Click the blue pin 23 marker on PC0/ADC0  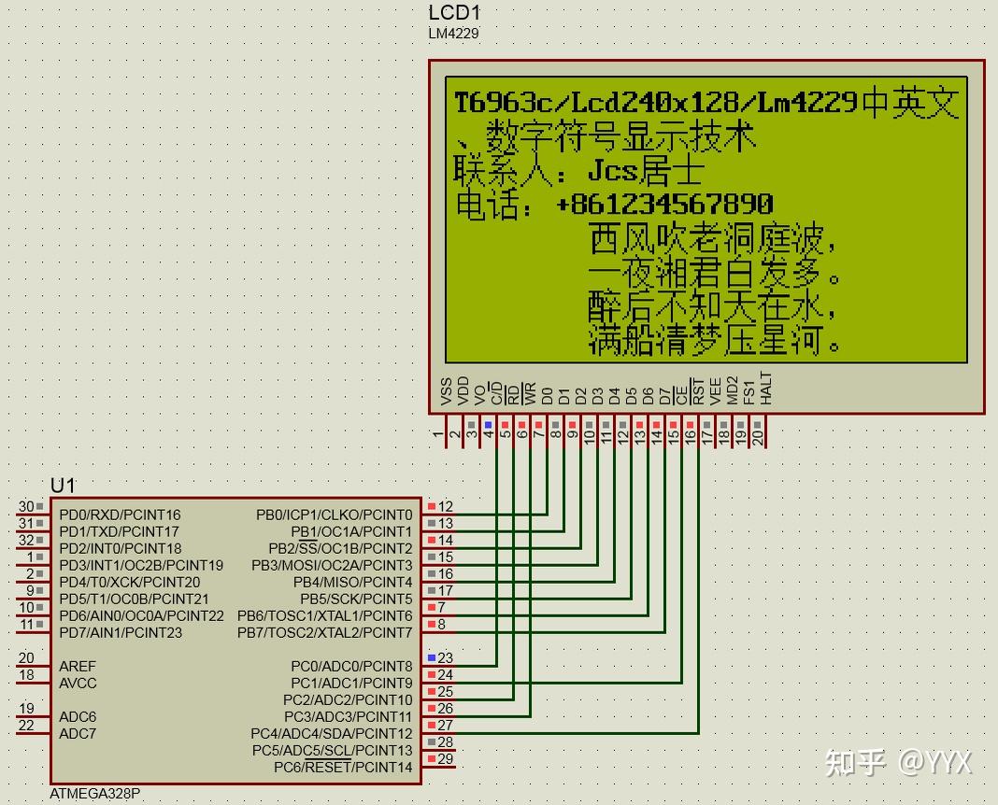434,658
